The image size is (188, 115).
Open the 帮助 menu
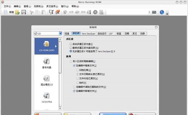click(x=75, y=6)
